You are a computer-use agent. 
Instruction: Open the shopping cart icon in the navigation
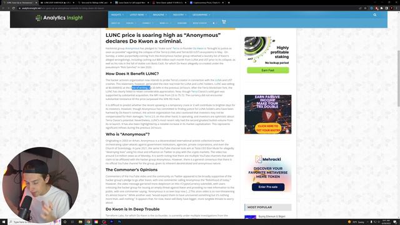[224, 22]
